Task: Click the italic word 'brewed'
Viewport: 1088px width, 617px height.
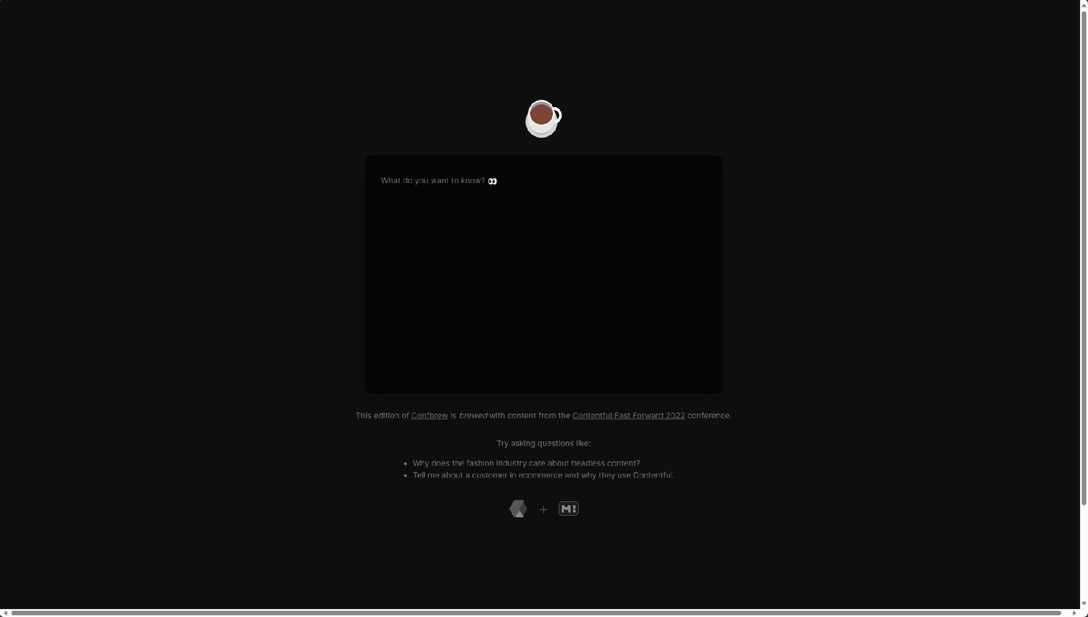Action: pos(473,415)
